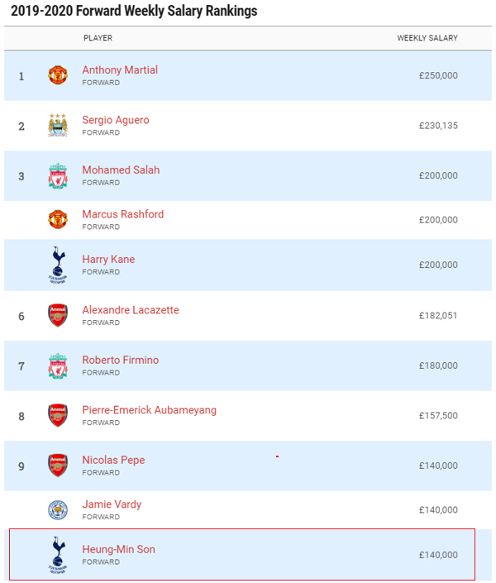
Task: Open Jamie Vardy player link
Action: point(112,504)
